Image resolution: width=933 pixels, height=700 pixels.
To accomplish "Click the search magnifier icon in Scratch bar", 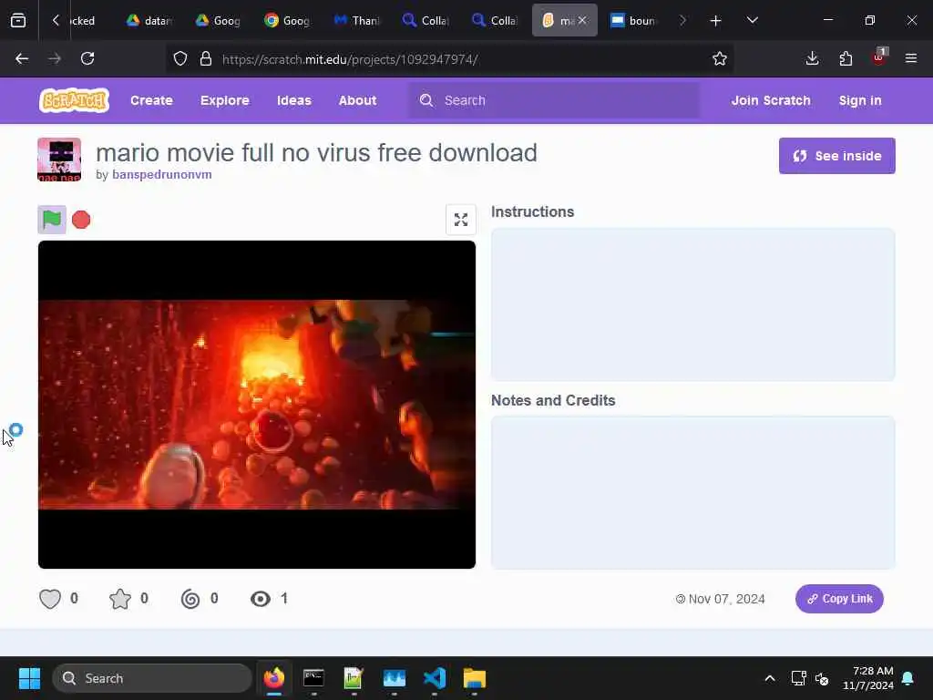I will click(x=426, y=100).
